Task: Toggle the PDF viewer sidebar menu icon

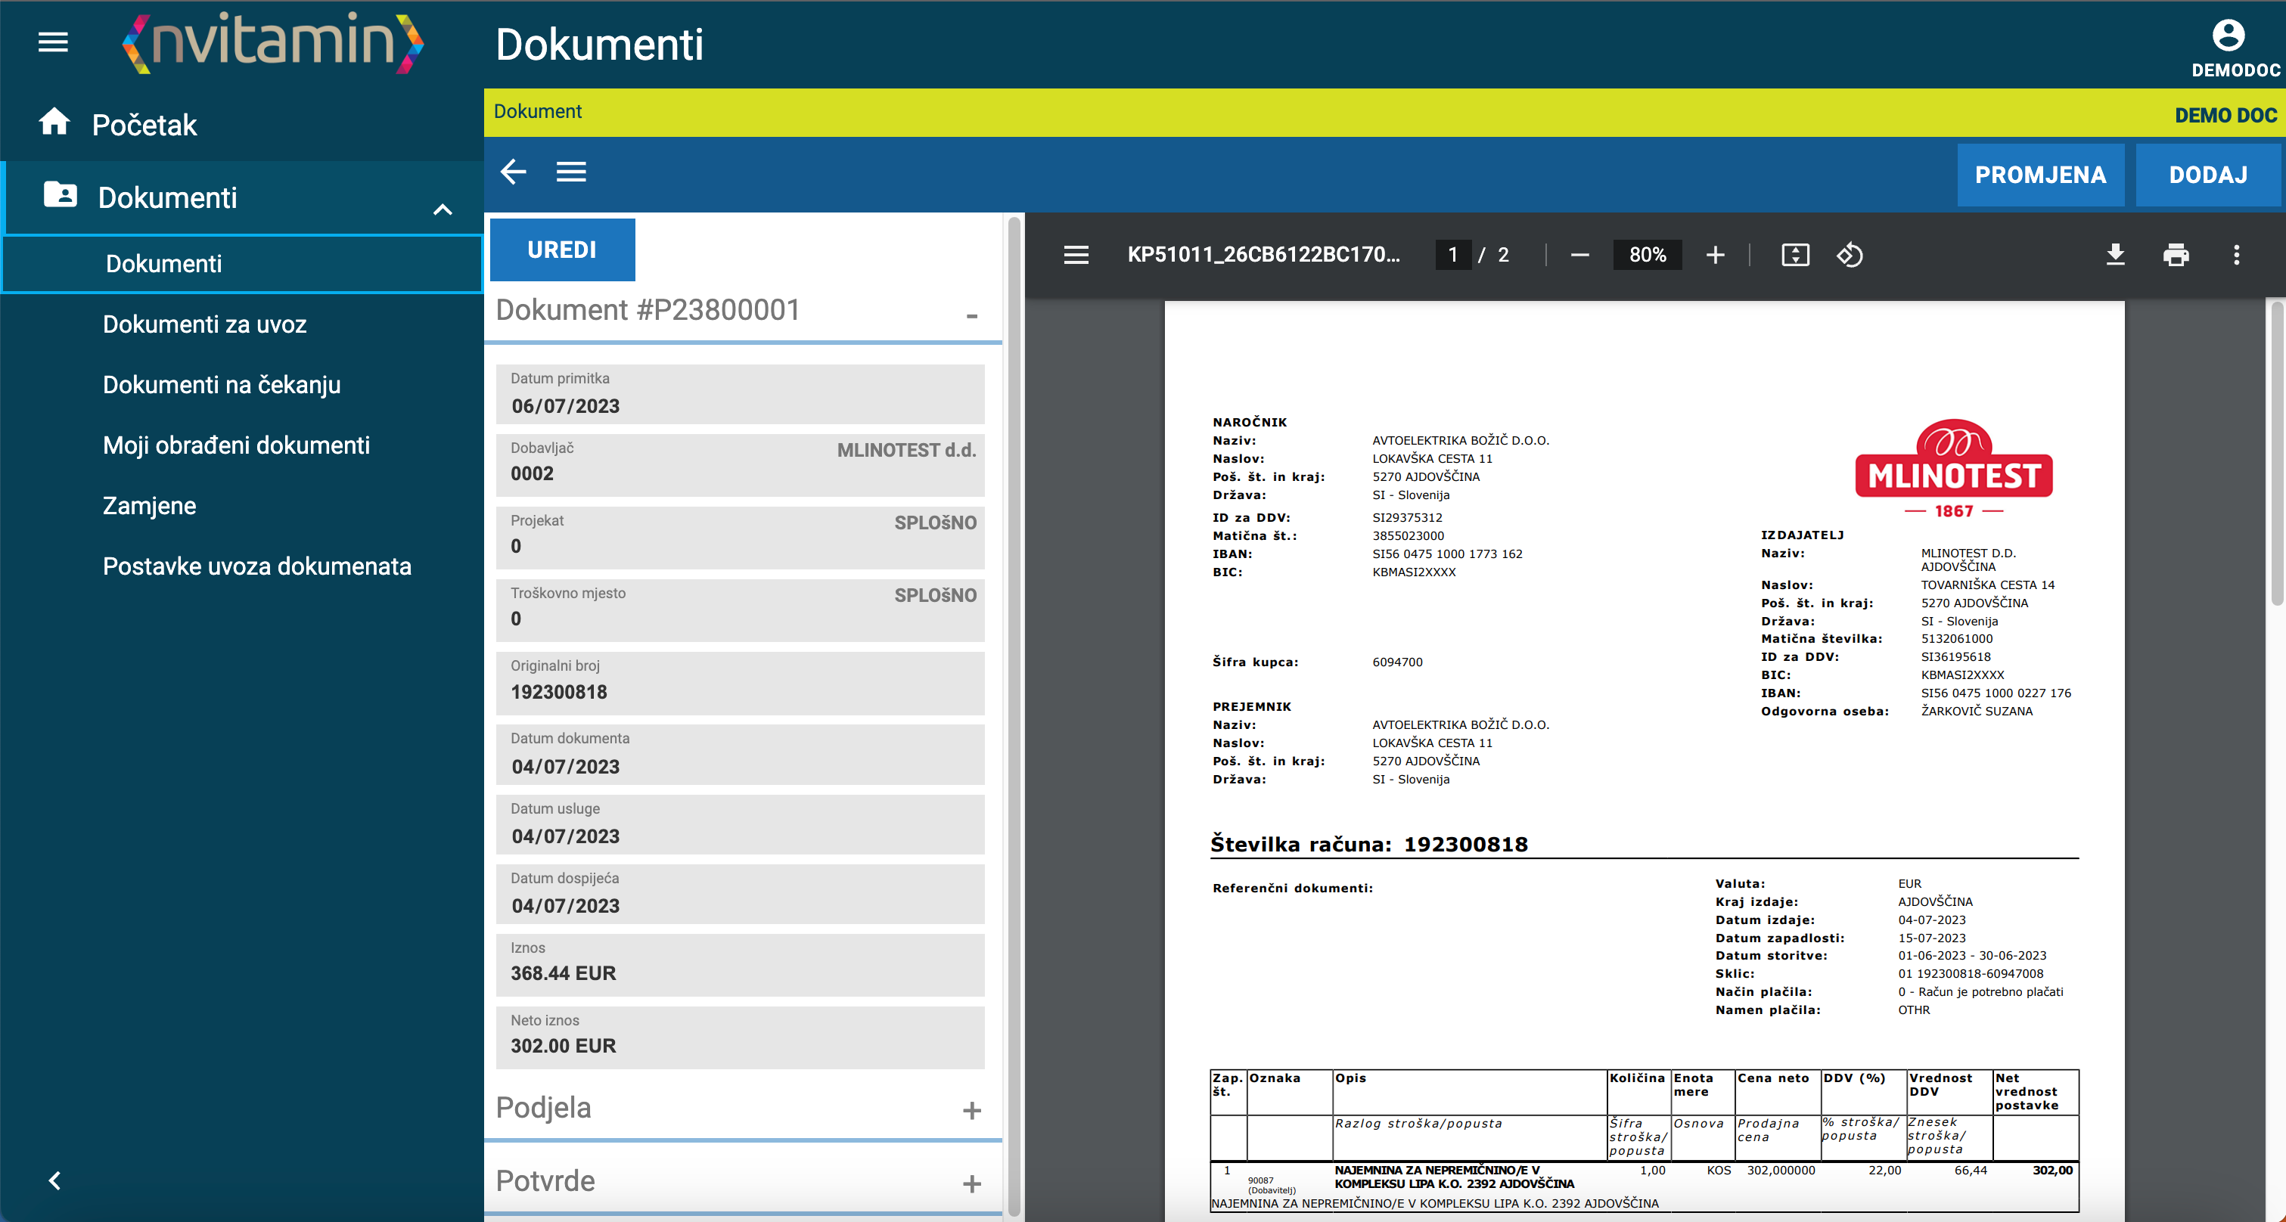Action: coord(1076,256)
